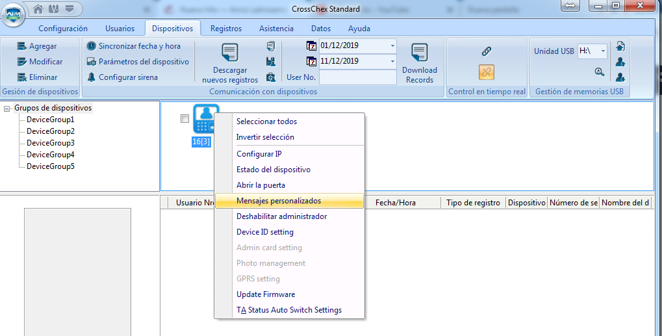662x336 pixels.
Task: Select DeviceGroup2 in the tree
Action: 50,131
